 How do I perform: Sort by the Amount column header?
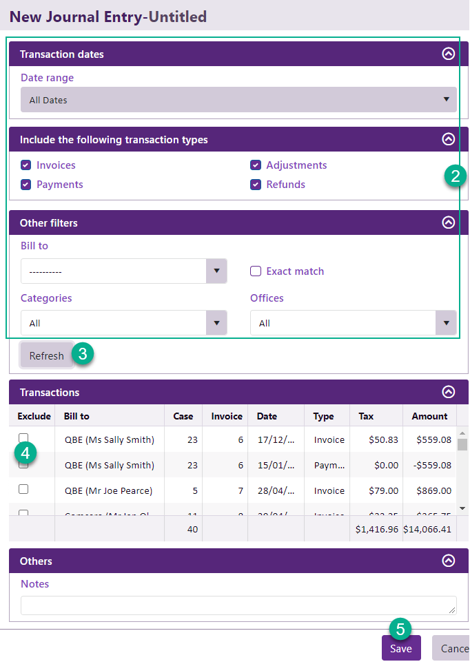[429, 416]
